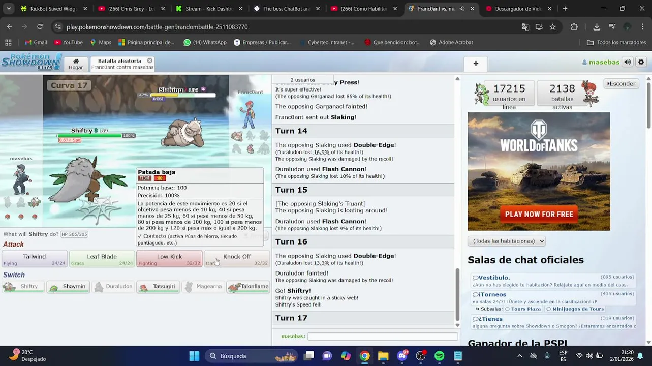Viewport: 652px width, 366px height.
Task: Open the plus join-room tab
Action: pyautogui.click(x=476, y=64)
